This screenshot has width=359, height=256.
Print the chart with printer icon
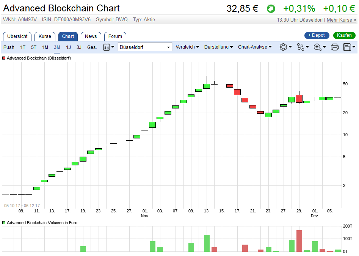coord(335,47)
